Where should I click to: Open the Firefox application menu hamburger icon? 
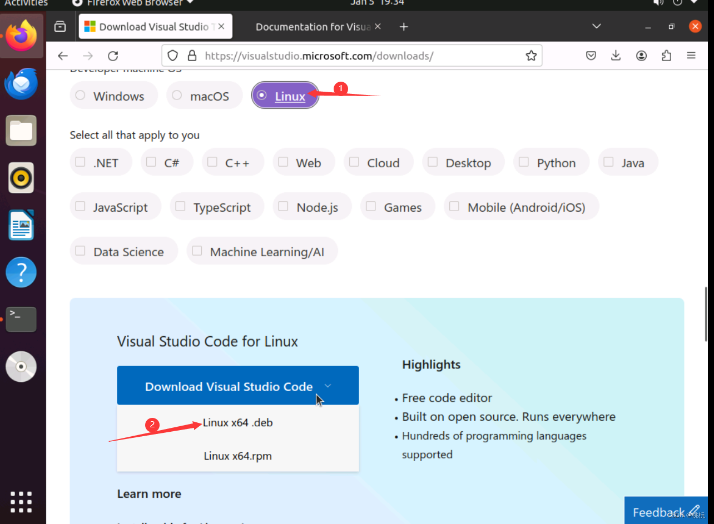click(691, 56)
